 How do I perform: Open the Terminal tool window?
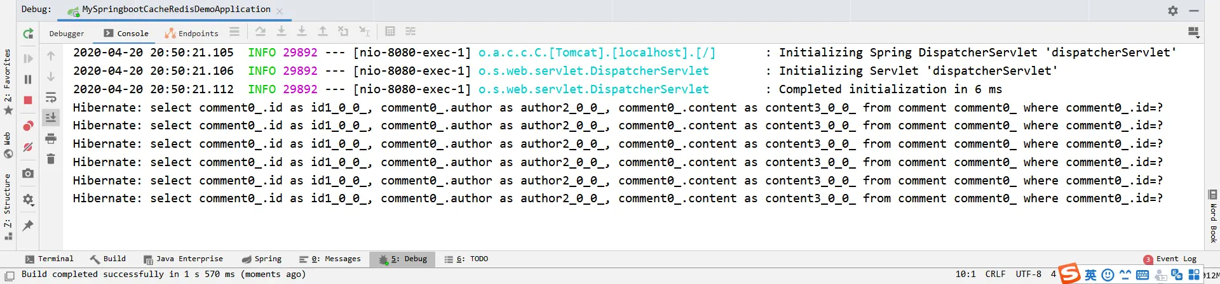click(x=50, y=259)
